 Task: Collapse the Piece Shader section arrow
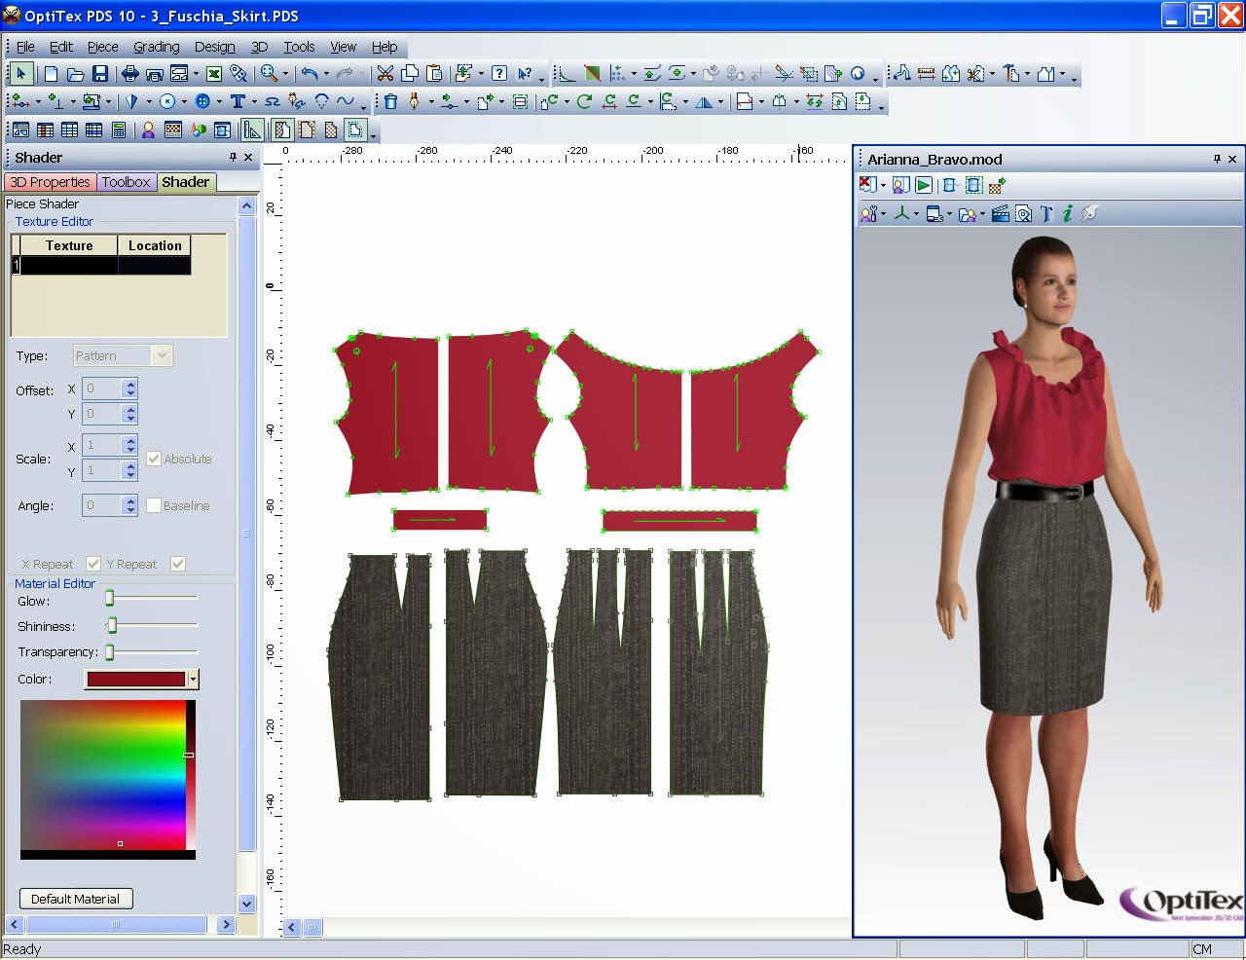click(x=246, y=204)
